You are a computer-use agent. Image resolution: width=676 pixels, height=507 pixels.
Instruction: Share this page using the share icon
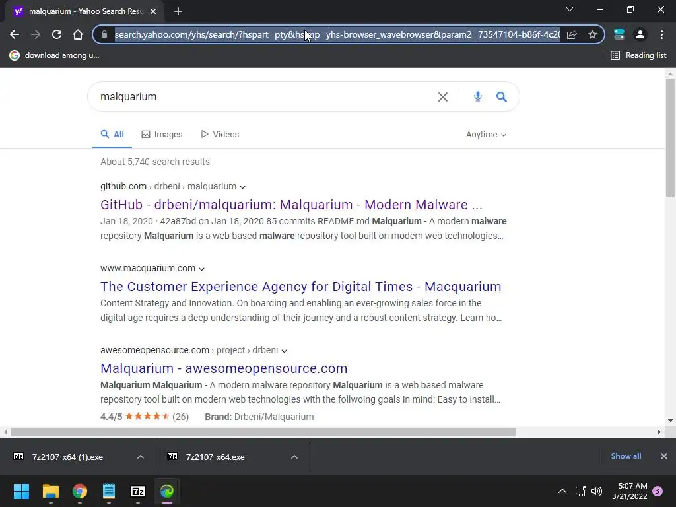click(572, 34)
